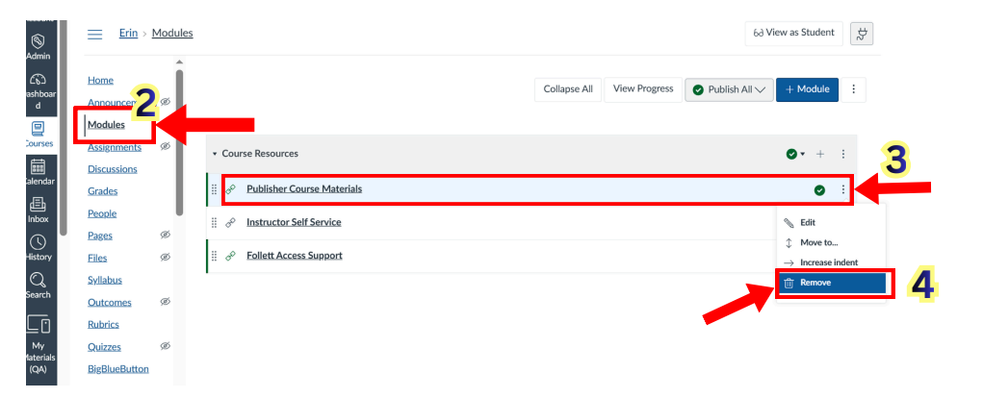Viewport: 983px width, 398px height.
Task: Go to Home in course navigation
Action: coord(100,80)
